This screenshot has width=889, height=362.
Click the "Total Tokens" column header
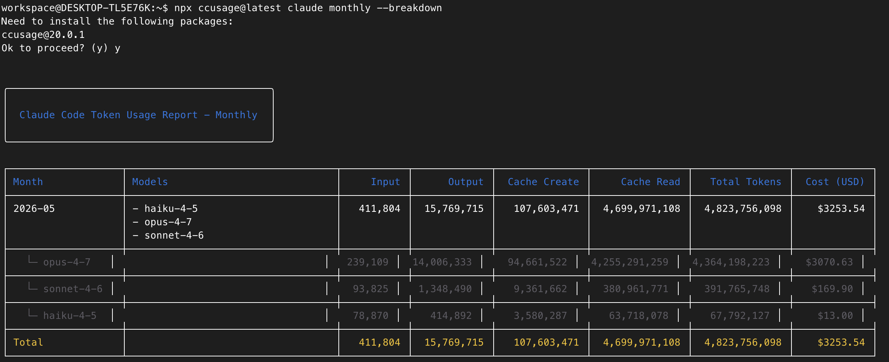pyautogui.click(x=746, y=182)
